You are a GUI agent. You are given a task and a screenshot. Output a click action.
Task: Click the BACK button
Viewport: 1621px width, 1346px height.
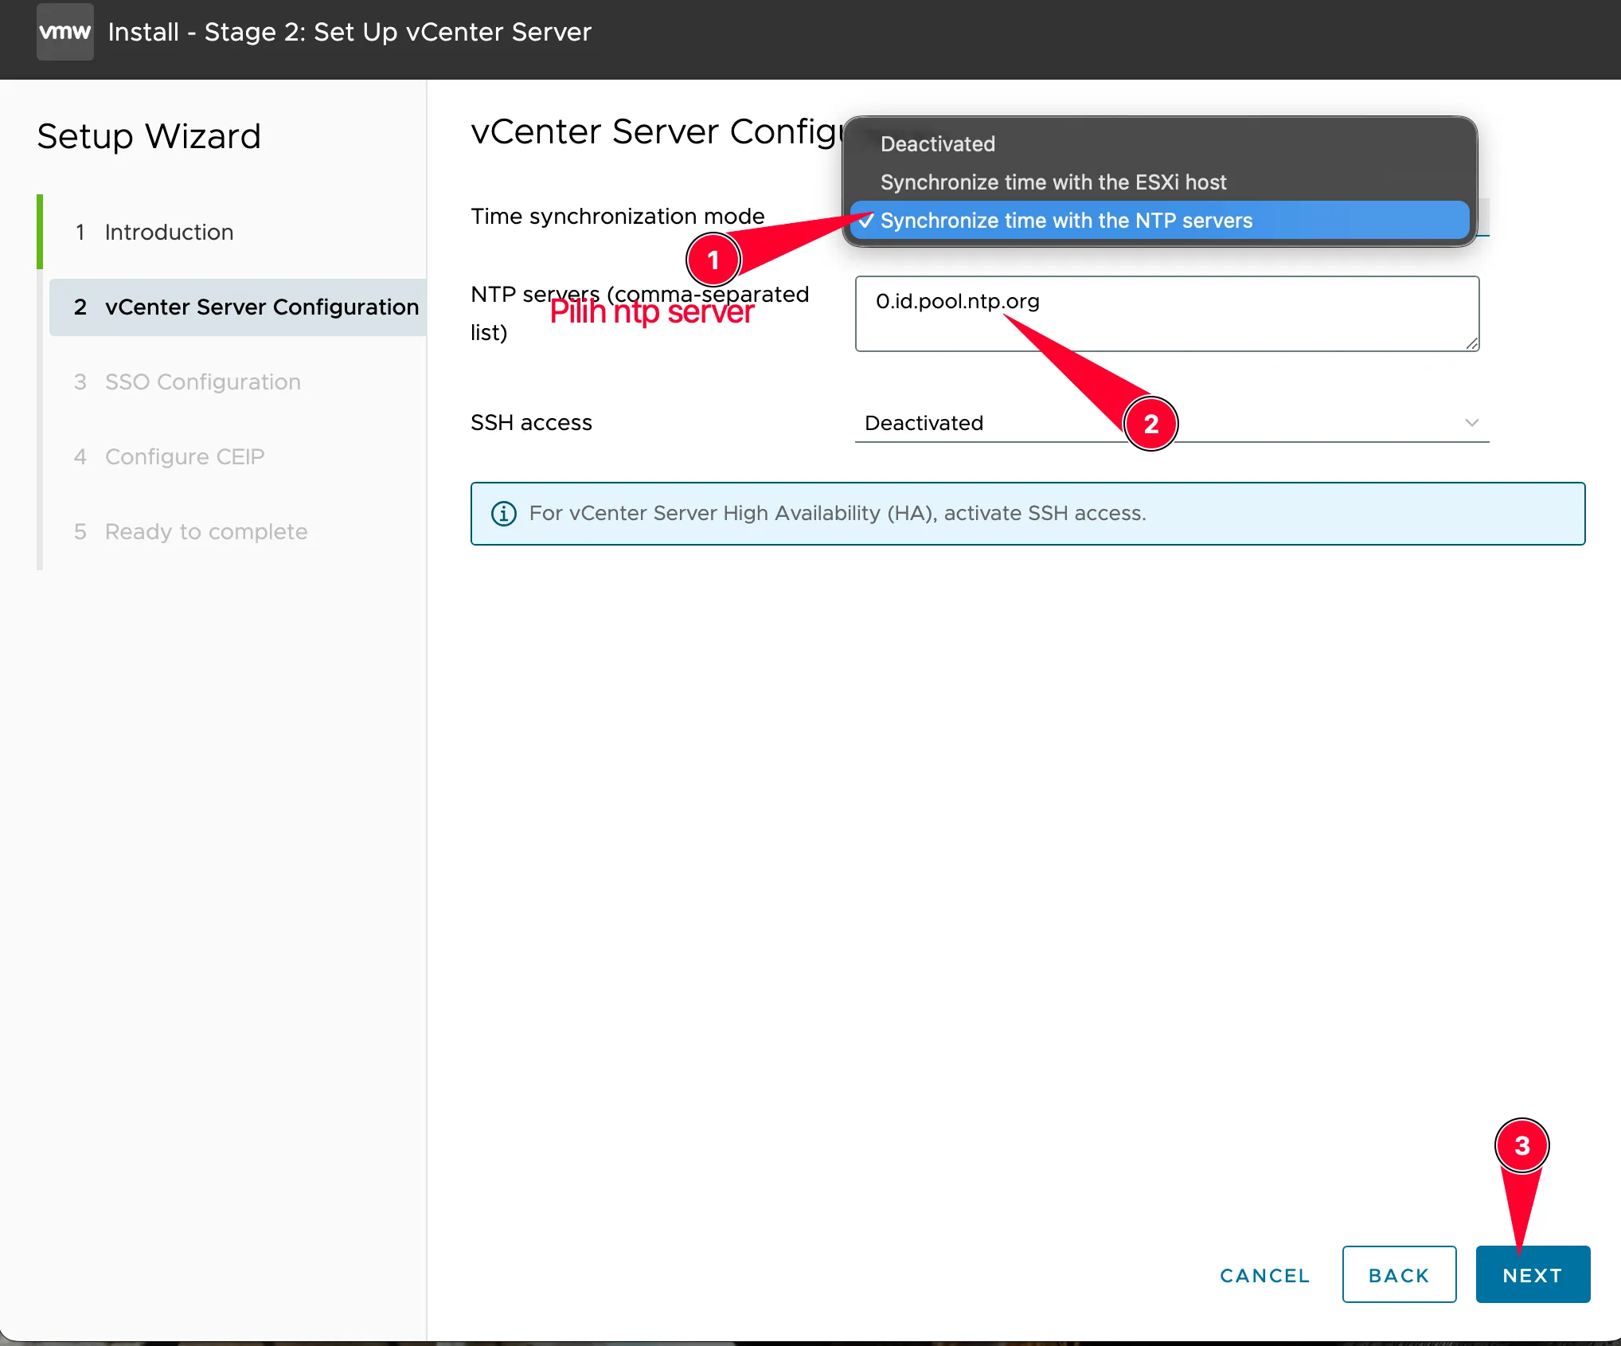tap(1399, 1275)
